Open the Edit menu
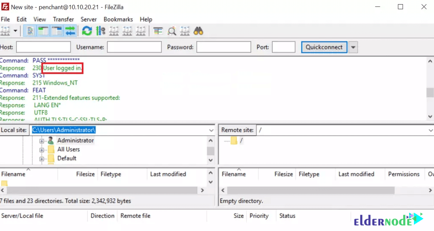This screenshot has height=231, width=434. [22, 19]
